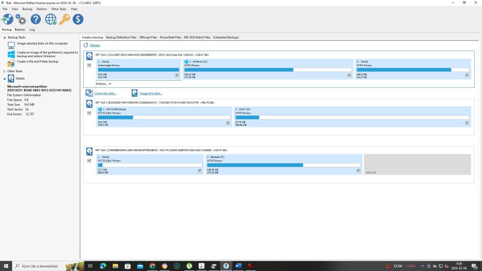Click the folder icon for File and Folder backup
This screenshot has height=271, width=482.
(11, 63)
